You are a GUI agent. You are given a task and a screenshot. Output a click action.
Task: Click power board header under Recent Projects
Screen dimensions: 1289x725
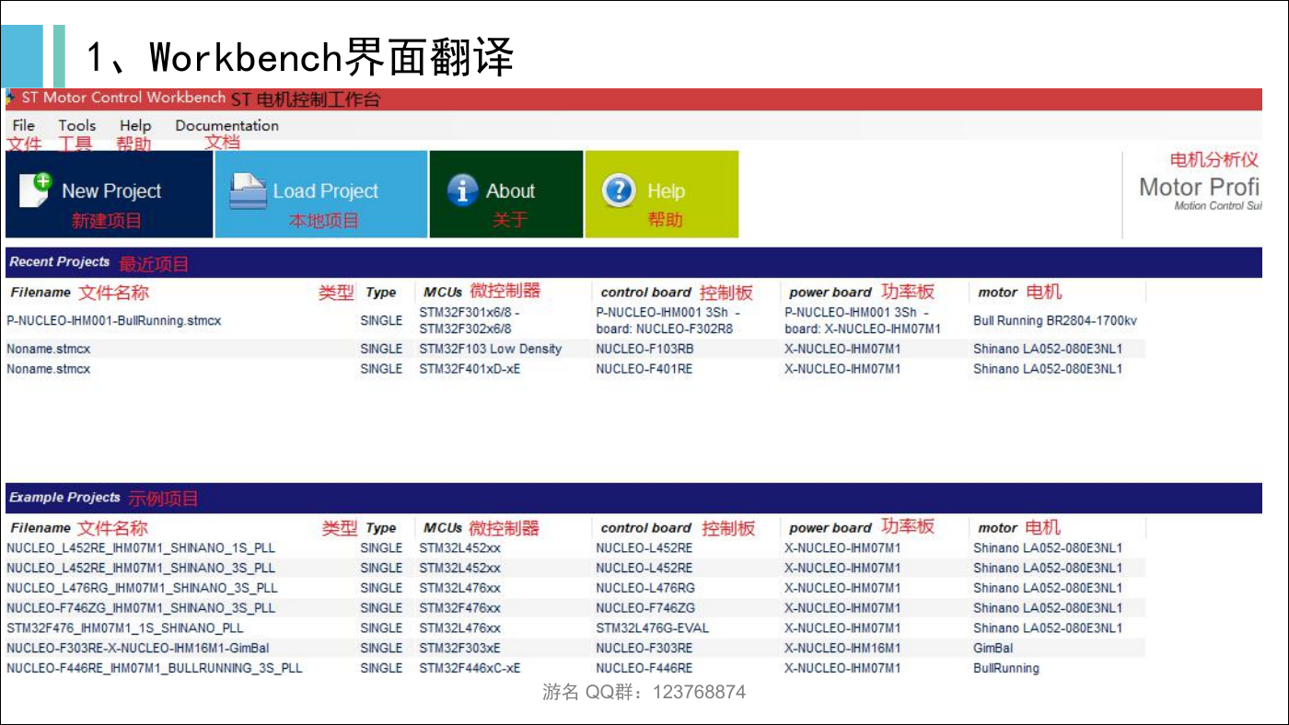click(x=830, y=293)
